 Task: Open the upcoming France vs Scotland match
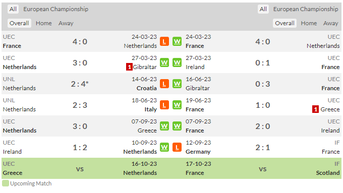(x=256, y=168)
